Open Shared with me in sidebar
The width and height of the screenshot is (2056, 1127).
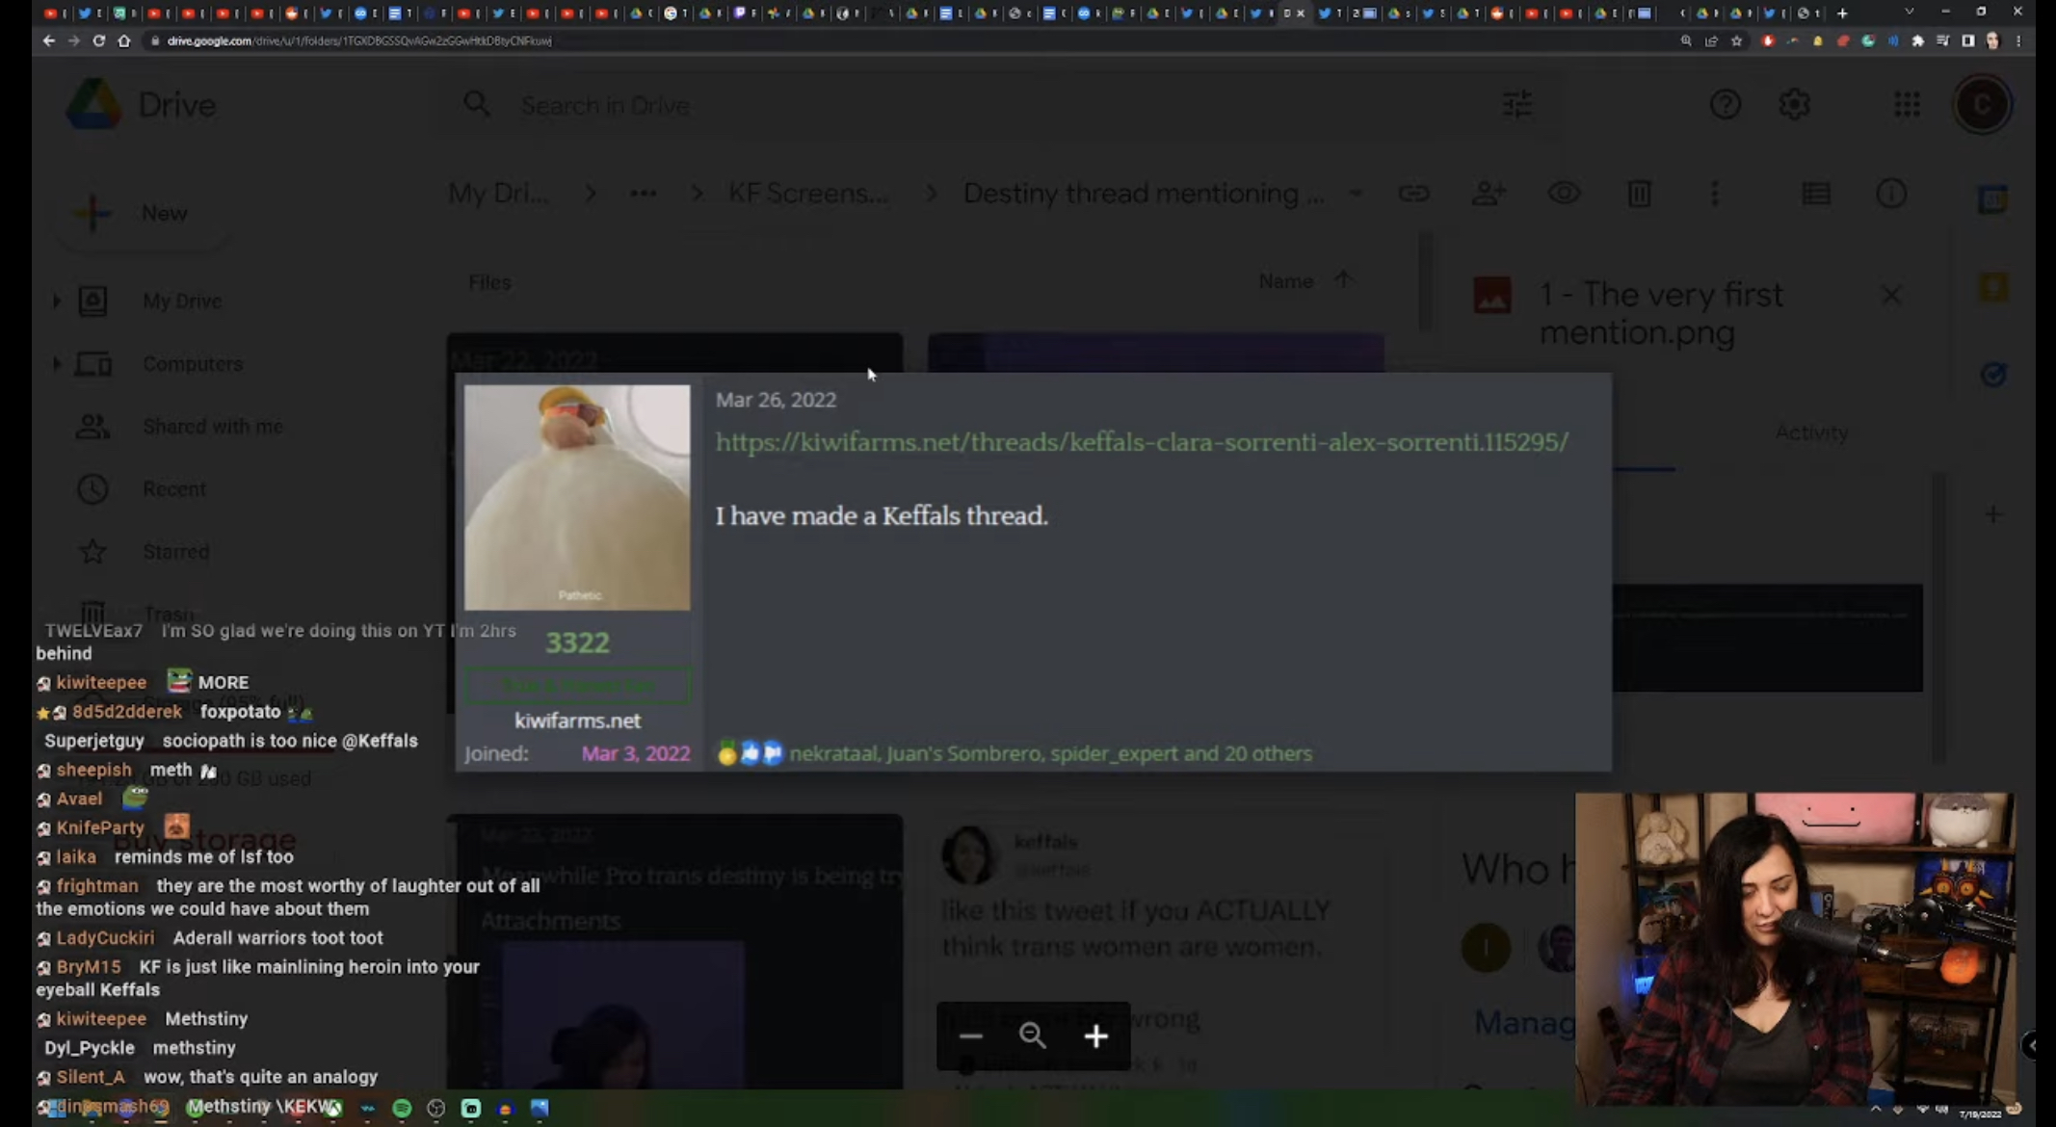click(213, 427)
